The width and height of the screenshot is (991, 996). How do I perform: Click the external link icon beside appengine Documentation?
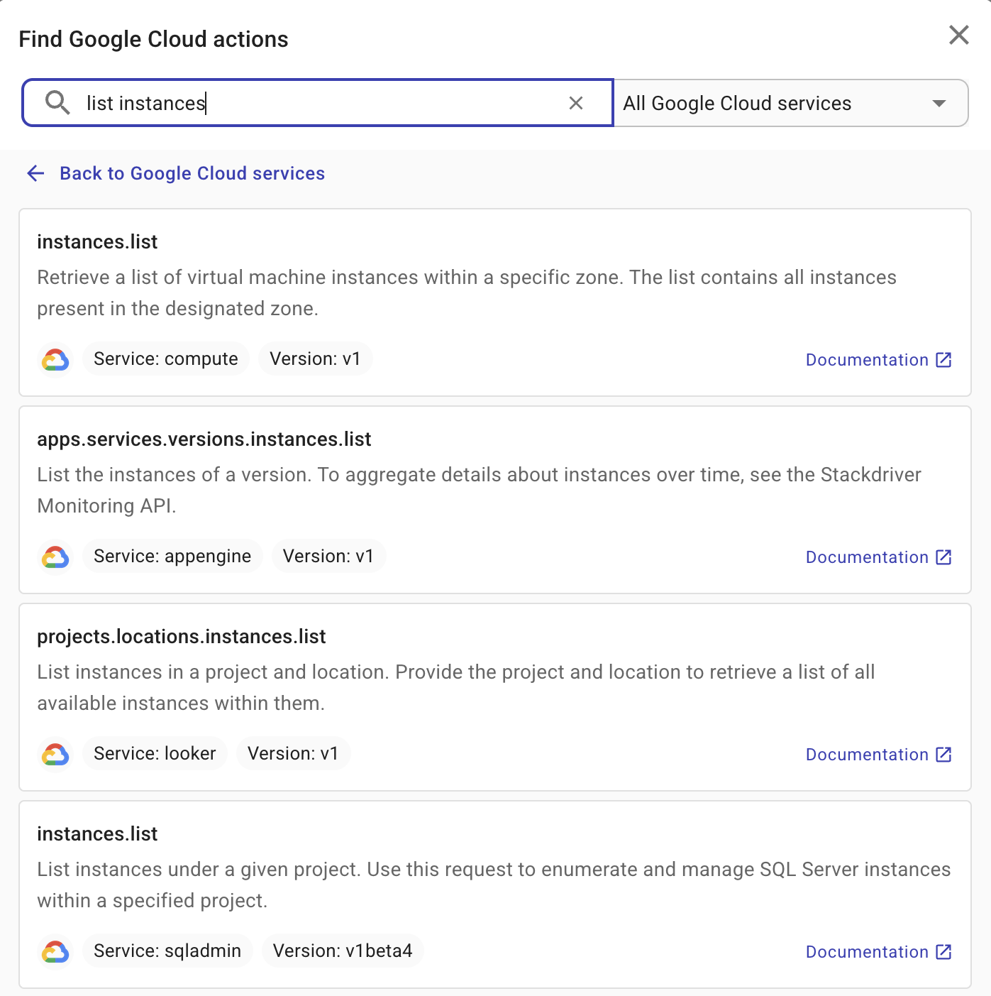coord(943,557)
